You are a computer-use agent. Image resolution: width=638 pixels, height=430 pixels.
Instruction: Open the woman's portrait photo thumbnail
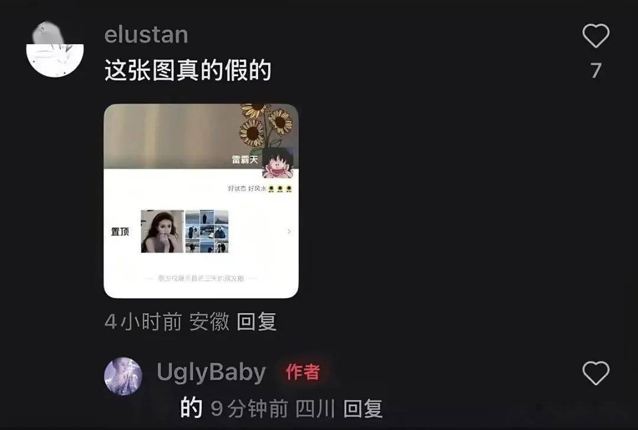pyautogui.click(x=162, y=231)
